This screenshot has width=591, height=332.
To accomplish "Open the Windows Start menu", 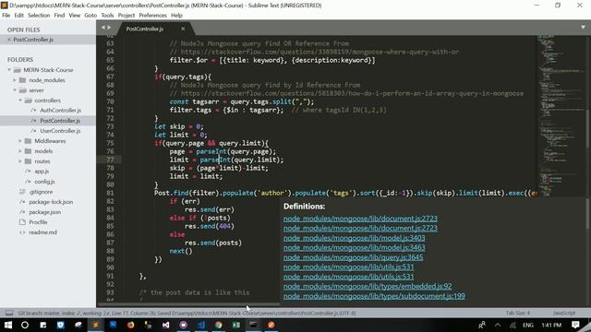I will click(8, 325).
